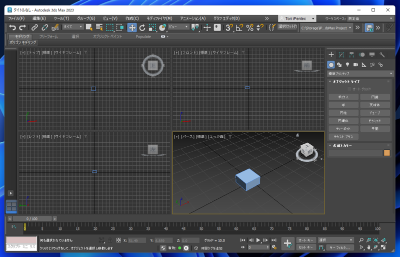Click the Play Animation button

tap(258, 240)
